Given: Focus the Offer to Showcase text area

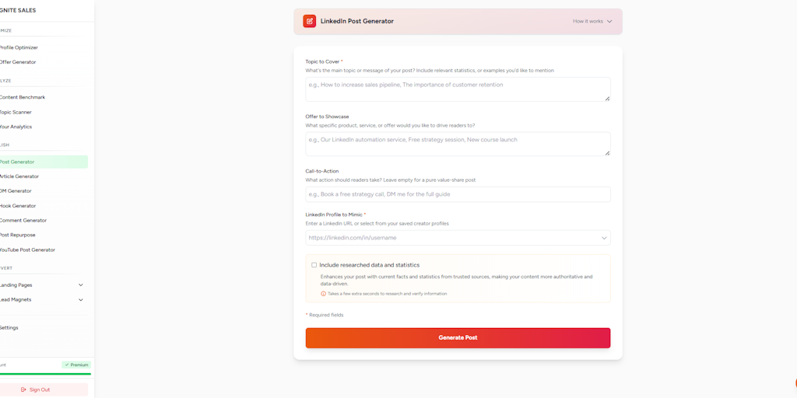Looking at the screenshot, I should [x=458, y=144].
